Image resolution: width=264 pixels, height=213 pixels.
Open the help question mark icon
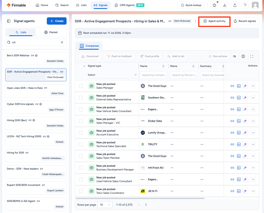tap(245, 5)
